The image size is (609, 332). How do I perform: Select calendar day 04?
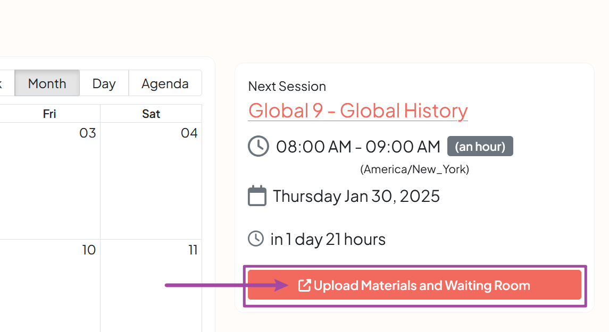189,133
